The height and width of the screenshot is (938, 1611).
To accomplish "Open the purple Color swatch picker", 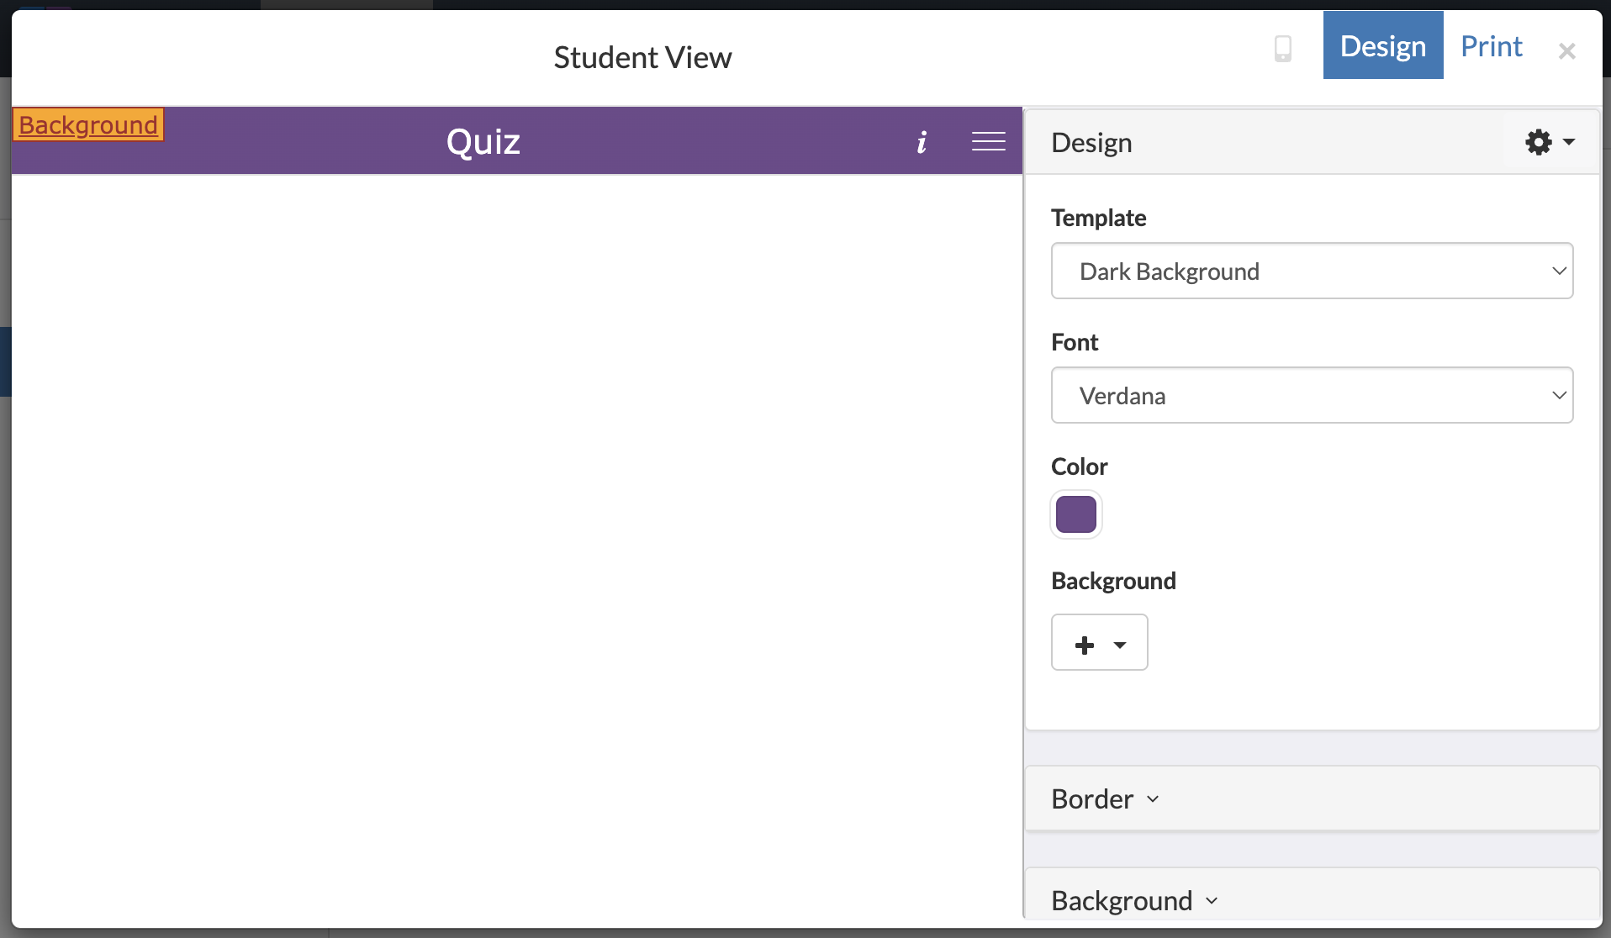I will pos(1075,514).
